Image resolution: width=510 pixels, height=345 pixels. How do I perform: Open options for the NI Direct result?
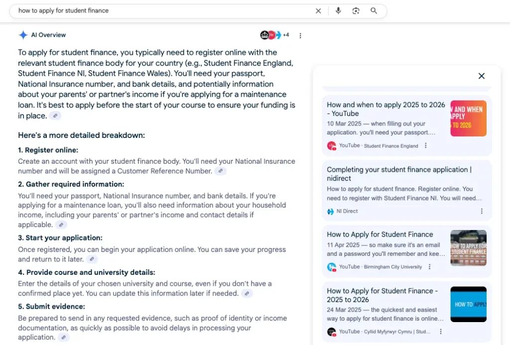coord(482,211)
